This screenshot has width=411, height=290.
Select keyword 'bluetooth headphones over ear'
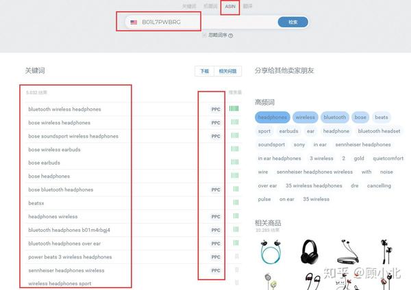[x=64, y=243]
